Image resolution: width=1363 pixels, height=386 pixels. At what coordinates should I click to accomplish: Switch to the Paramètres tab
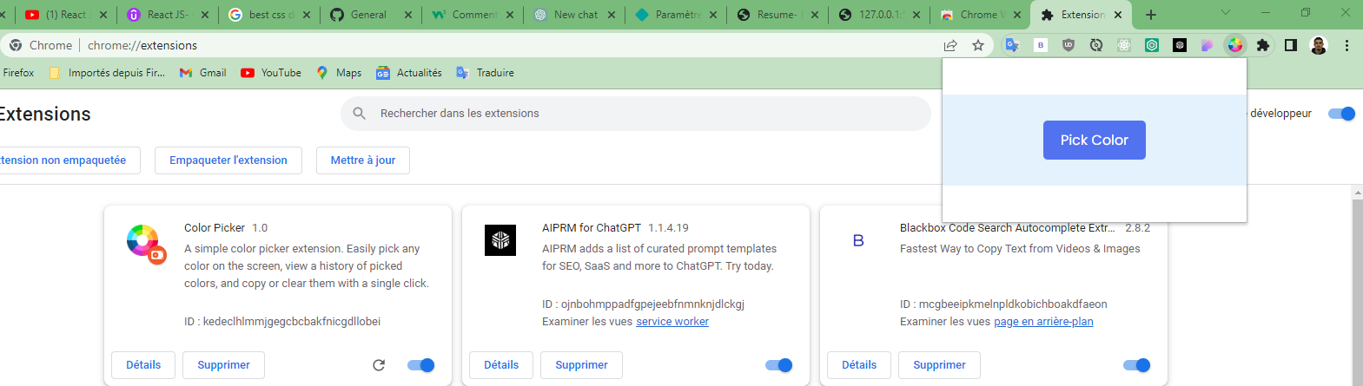pos(675,15)
